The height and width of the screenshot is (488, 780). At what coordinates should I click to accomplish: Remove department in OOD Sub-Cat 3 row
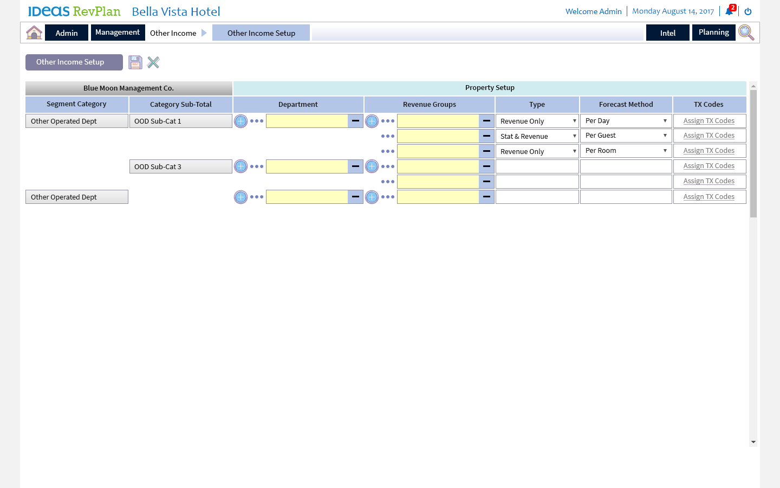tap(355, 166)
